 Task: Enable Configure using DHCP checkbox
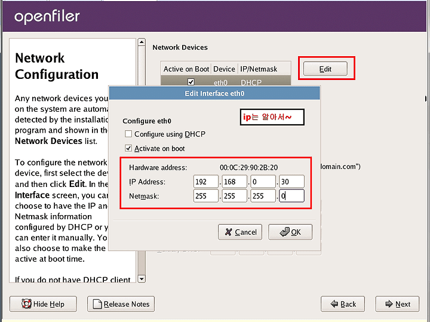click(x=128, y=134)
